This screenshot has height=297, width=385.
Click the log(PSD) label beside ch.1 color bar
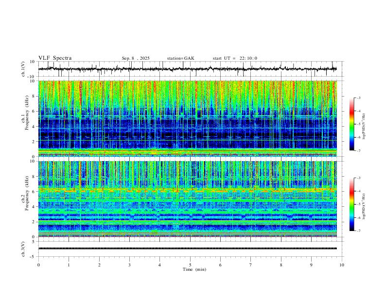coord(364,127)
